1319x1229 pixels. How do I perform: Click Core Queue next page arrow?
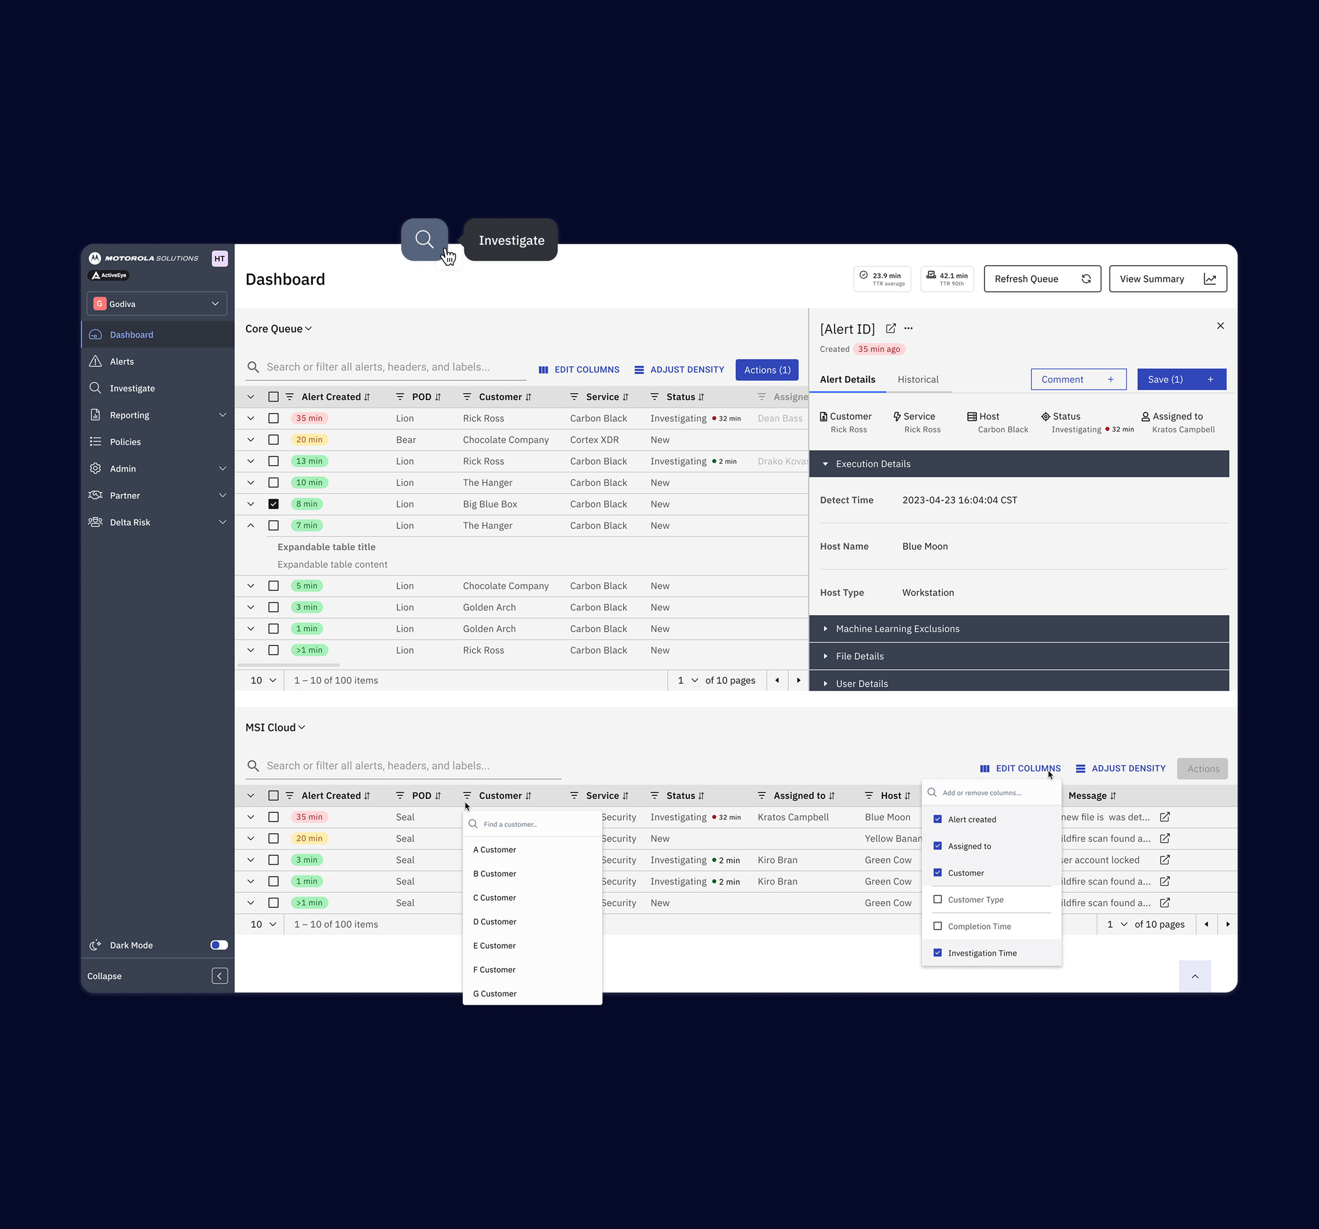798,680
